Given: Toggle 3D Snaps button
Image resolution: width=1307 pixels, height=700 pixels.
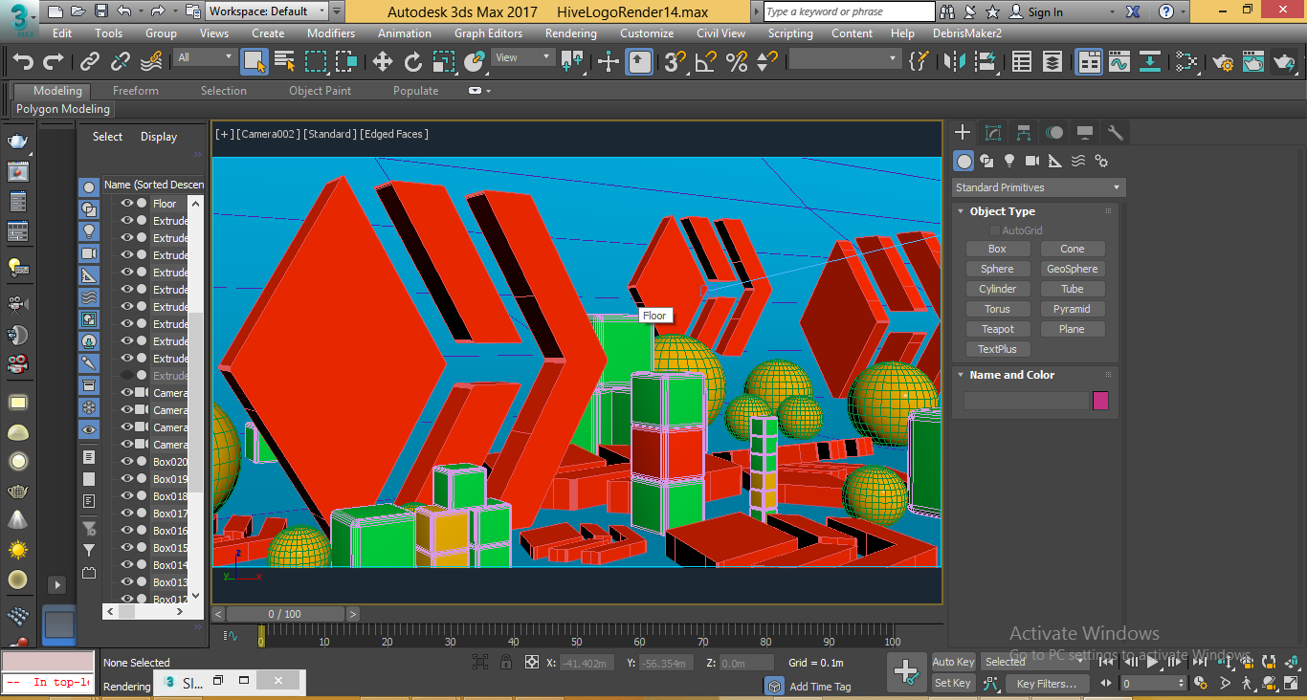Looking at the screenshot, I should tap(676, 62).
